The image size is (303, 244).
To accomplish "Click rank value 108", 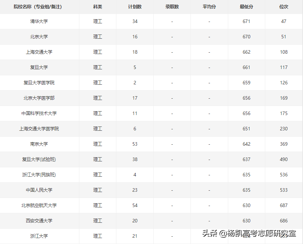I will 284,52.
